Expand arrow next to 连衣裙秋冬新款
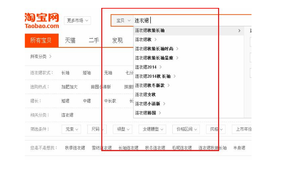 pos(168,85)
